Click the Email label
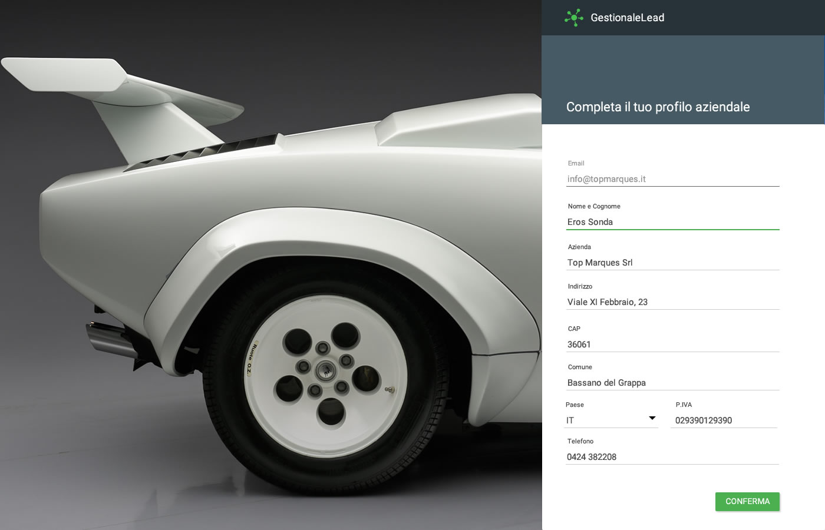The height and width of the screenshot is (530, 825). [576, 163]
